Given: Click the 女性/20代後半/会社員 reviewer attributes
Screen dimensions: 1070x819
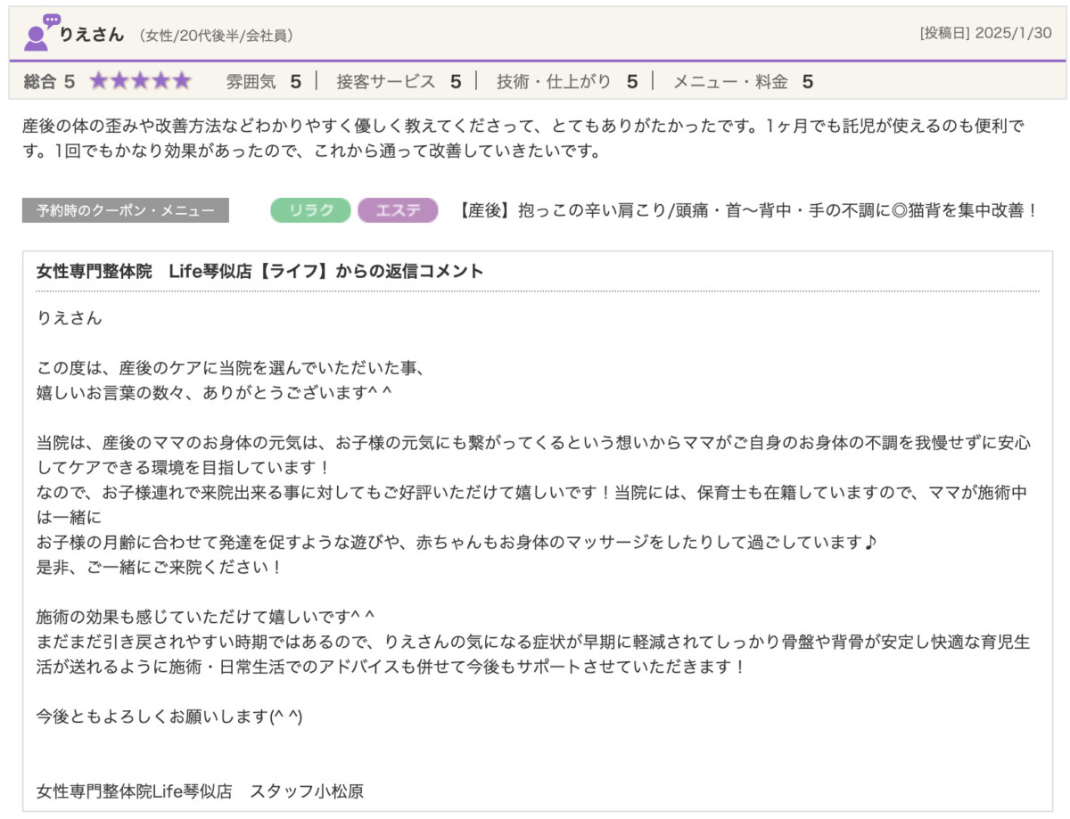Looking at the screenshot, I should pos(216,36).
